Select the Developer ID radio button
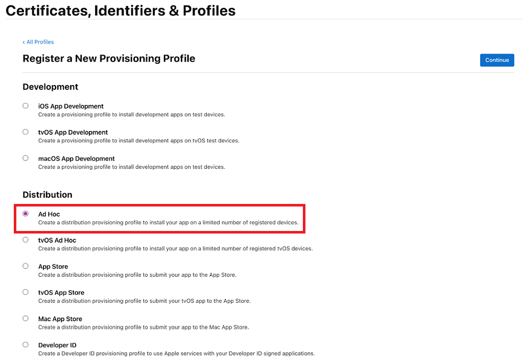The width and height of the screenshot is (523, 363). pos(26,345)
